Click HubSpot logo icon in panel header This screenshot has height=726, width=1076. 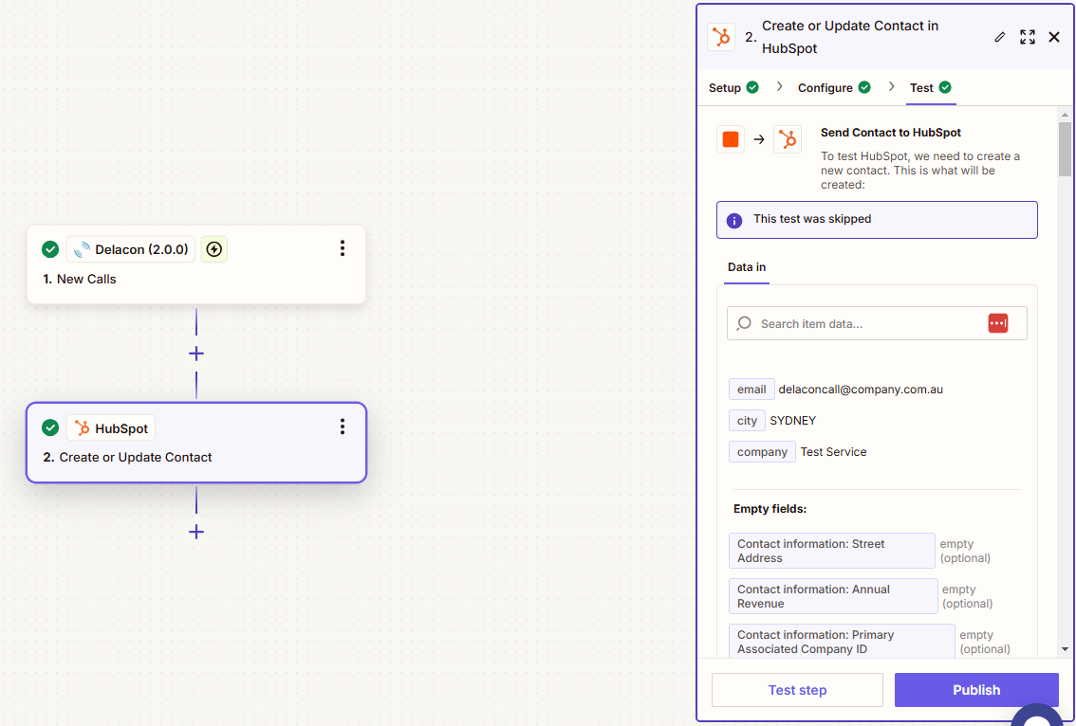click(721, 37)
